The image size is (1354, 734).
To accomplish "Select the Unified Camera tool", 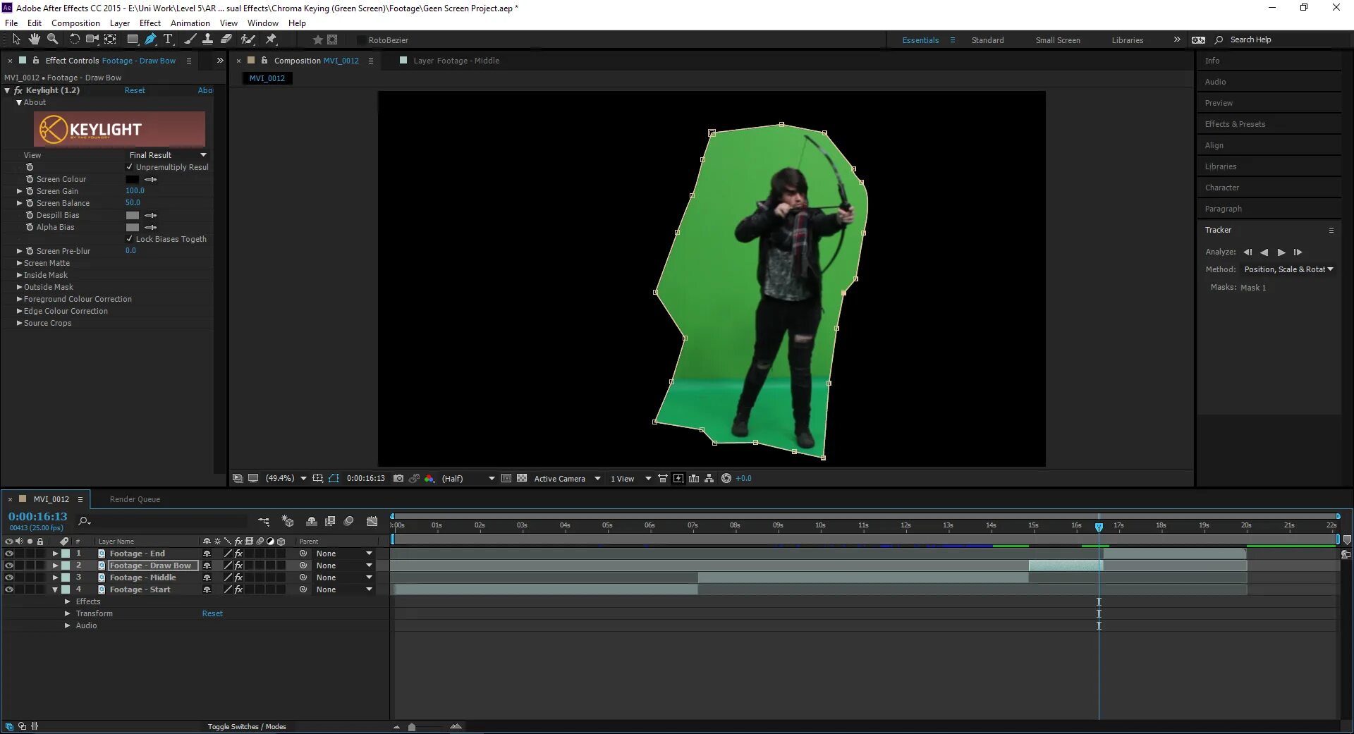I will coord(92,39).
